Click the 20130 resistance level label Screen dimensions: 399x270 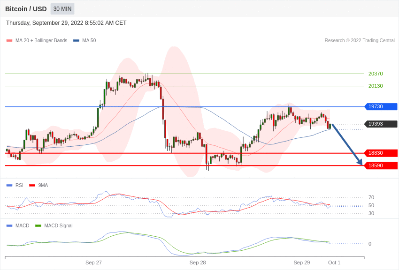pos(376,86)
